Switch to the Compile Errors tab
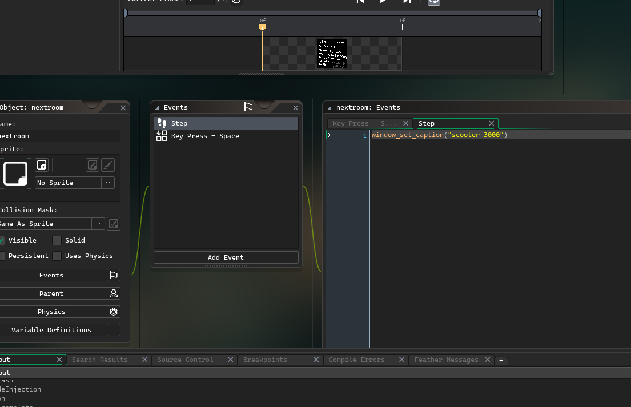Image resolution: width=631 pixels, height=407 pixels. point(356,360)
